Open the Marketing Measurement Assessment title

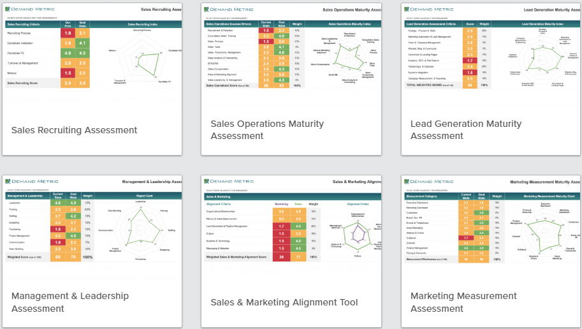click(463, 302)
